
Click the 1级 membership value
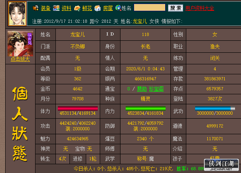point(78,69)
